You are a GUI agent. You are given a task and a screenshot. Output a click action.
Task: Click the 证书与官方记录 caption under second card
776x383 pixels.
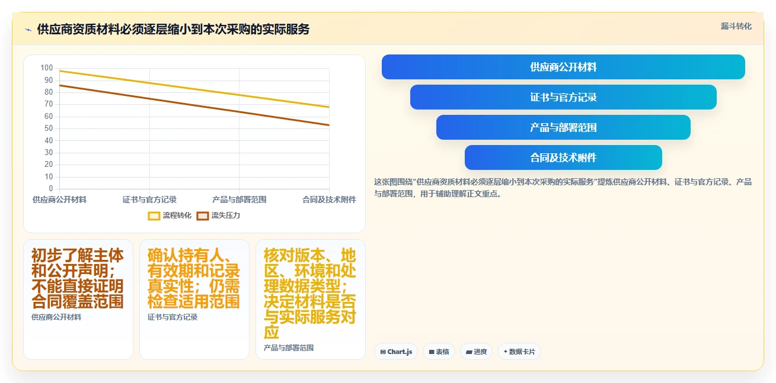[x=173, y=317]
